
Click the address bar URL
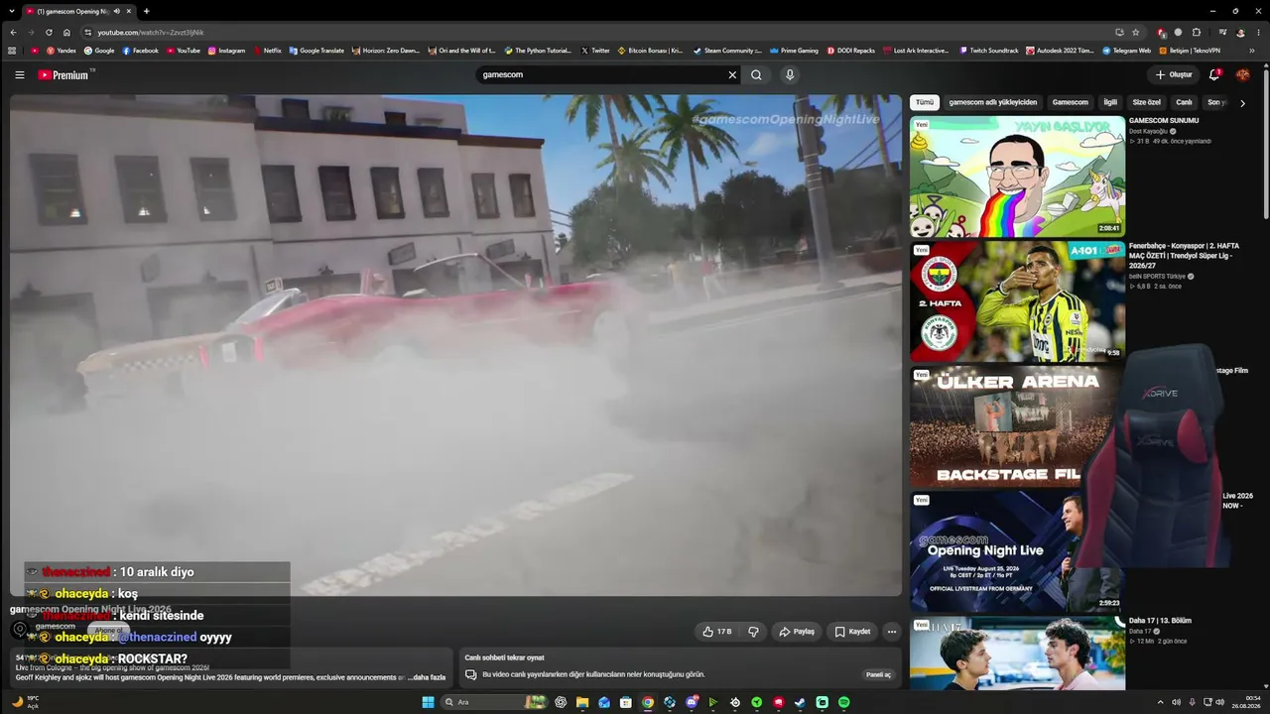click(151, 33)
